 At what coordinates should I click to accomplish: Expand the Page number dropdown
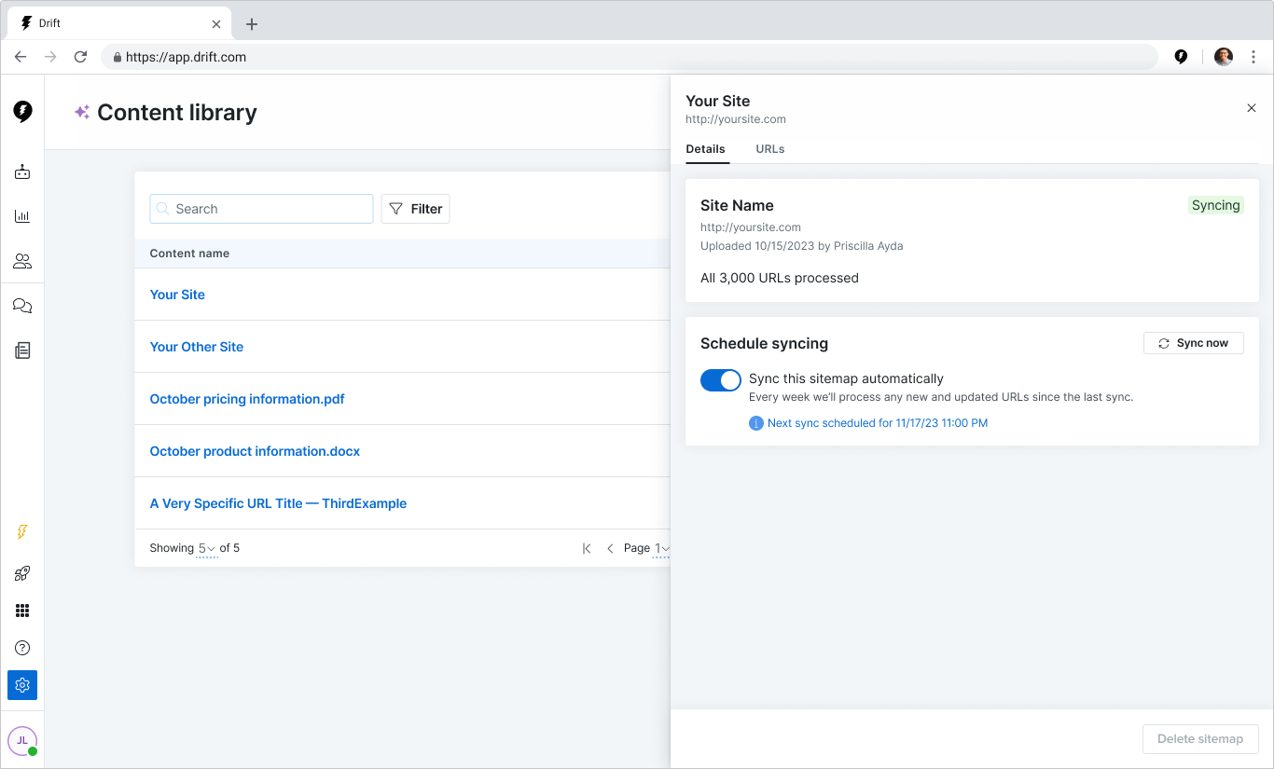click(660, 548)
